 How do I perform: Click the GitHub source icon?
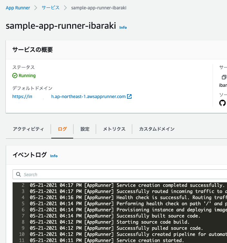(222, 103)
